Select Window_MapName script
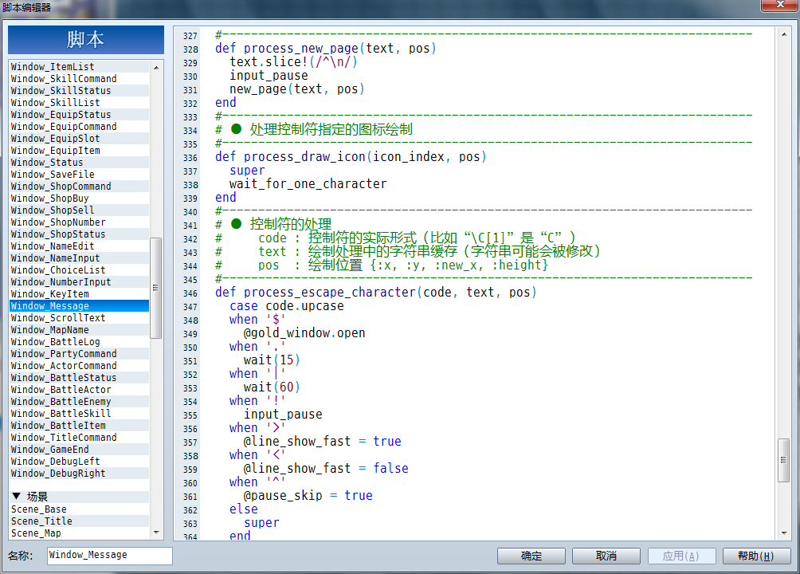The width and height of the screenshot is (800, 574). click(80, 330)
